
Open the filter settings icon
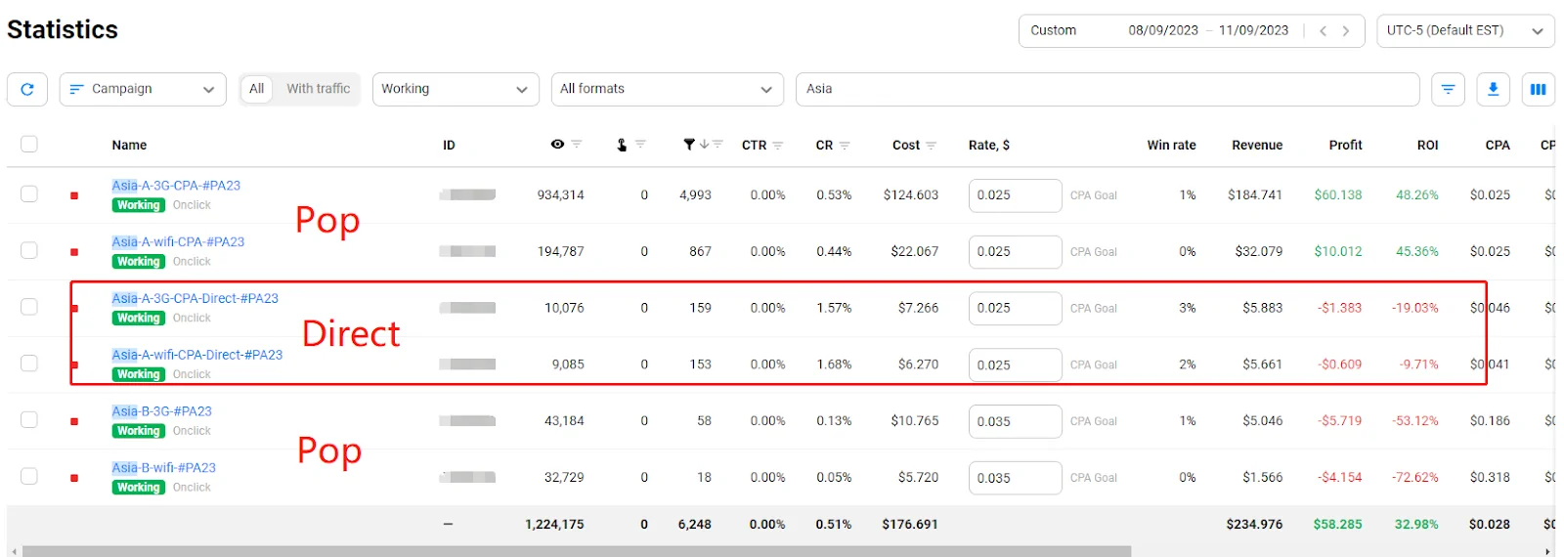pos(1448,89)
